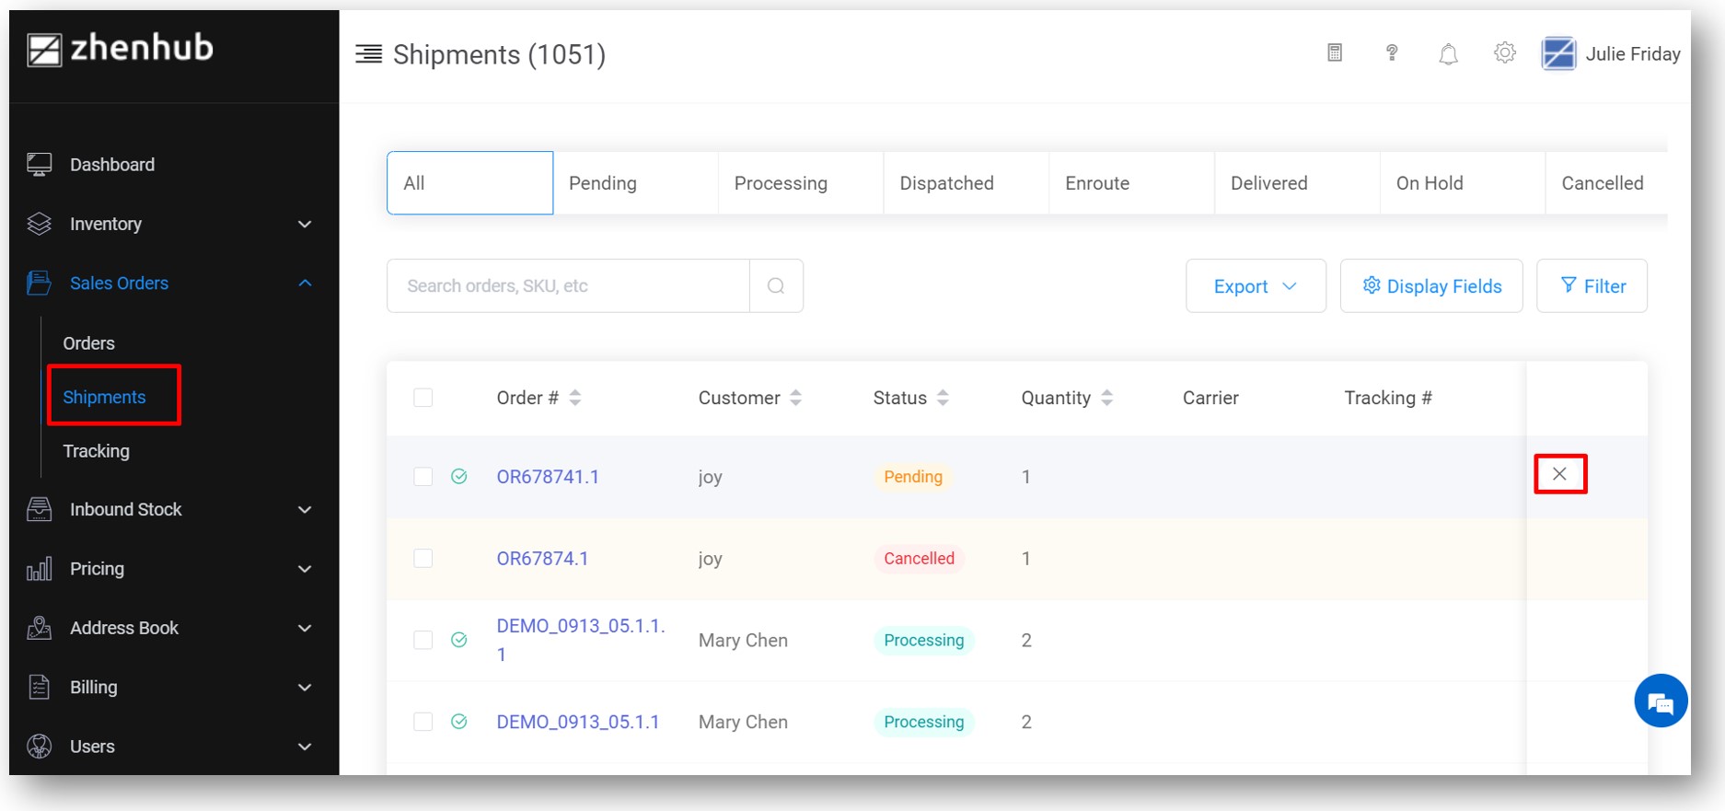Cancel shipment OR678741.1 with the X icon
Viewport: 1725px width, 811px height.
[x=1559, y=474]
